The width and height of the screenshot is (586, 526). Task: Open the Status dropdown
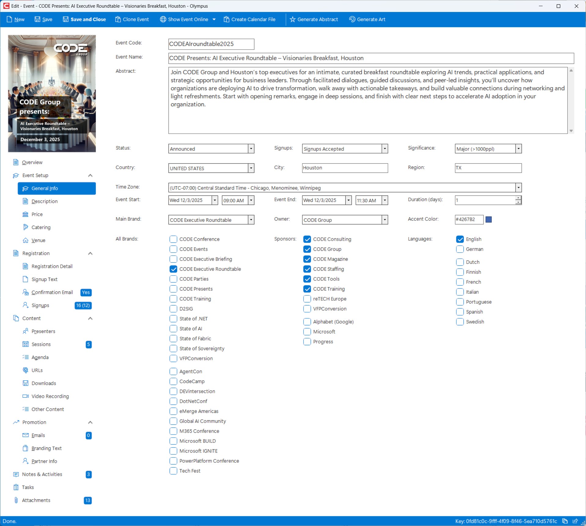251,149
